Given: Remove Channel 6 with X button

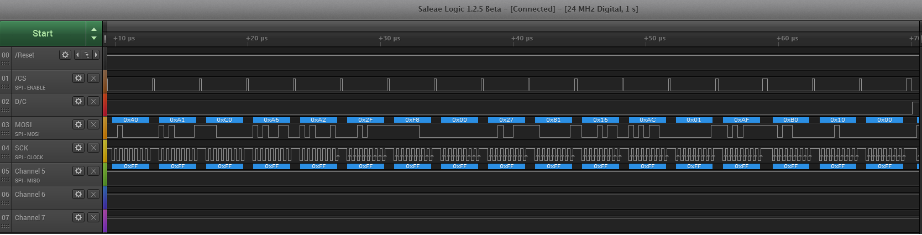Looking at the screenshot, I should click(x=94, y=194).
